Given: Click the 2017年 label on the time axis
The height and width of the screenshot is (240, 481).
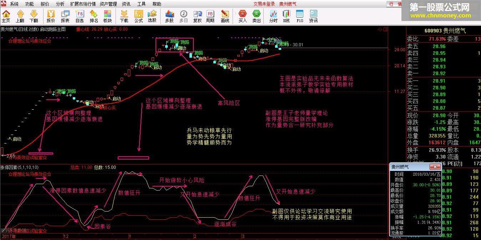Looking at the screenshot, I should click(8, 236).
